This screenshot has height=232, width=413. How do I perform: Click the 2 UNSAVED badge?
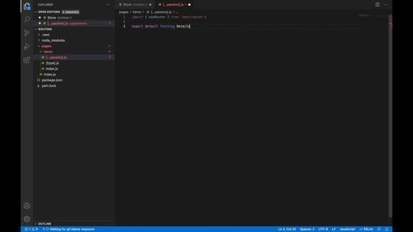[x=70, y=12]
